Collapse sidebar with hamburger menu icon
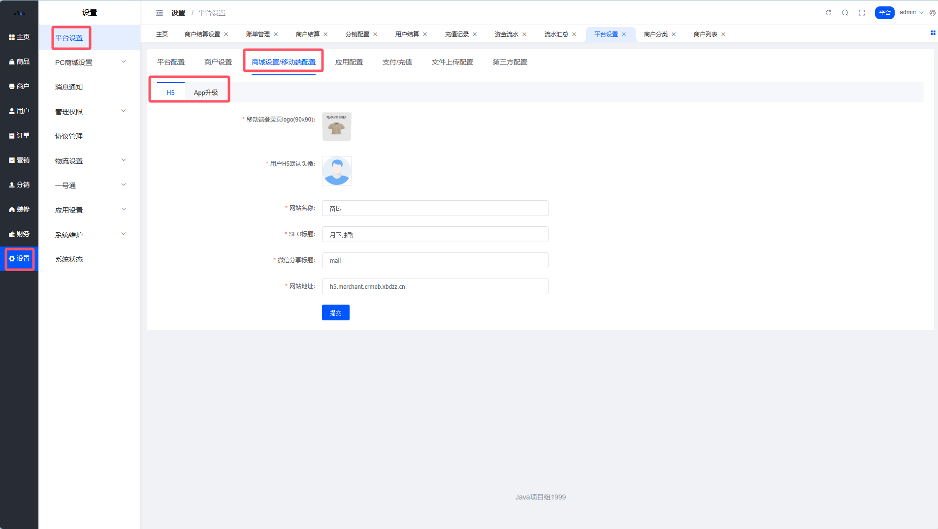 pyautogui.click(x=159, y=13)
